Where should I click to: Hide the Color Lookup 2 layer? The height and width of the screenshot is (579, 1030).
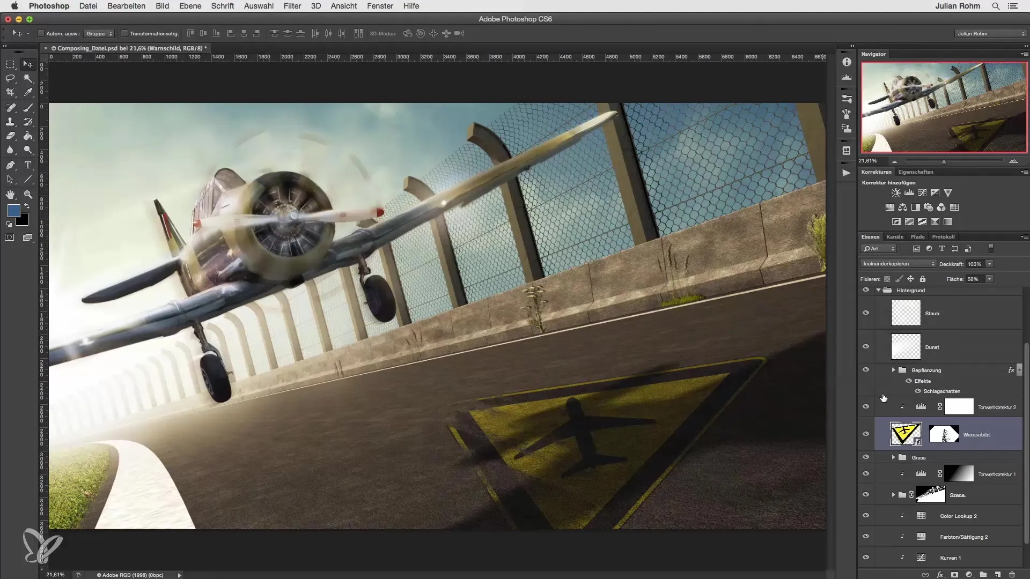click(866, 515)
